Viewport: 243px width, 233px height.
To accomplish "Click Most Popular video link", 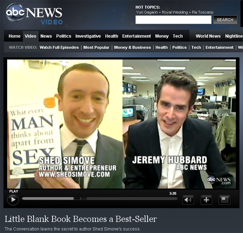I will coord(96,47).
